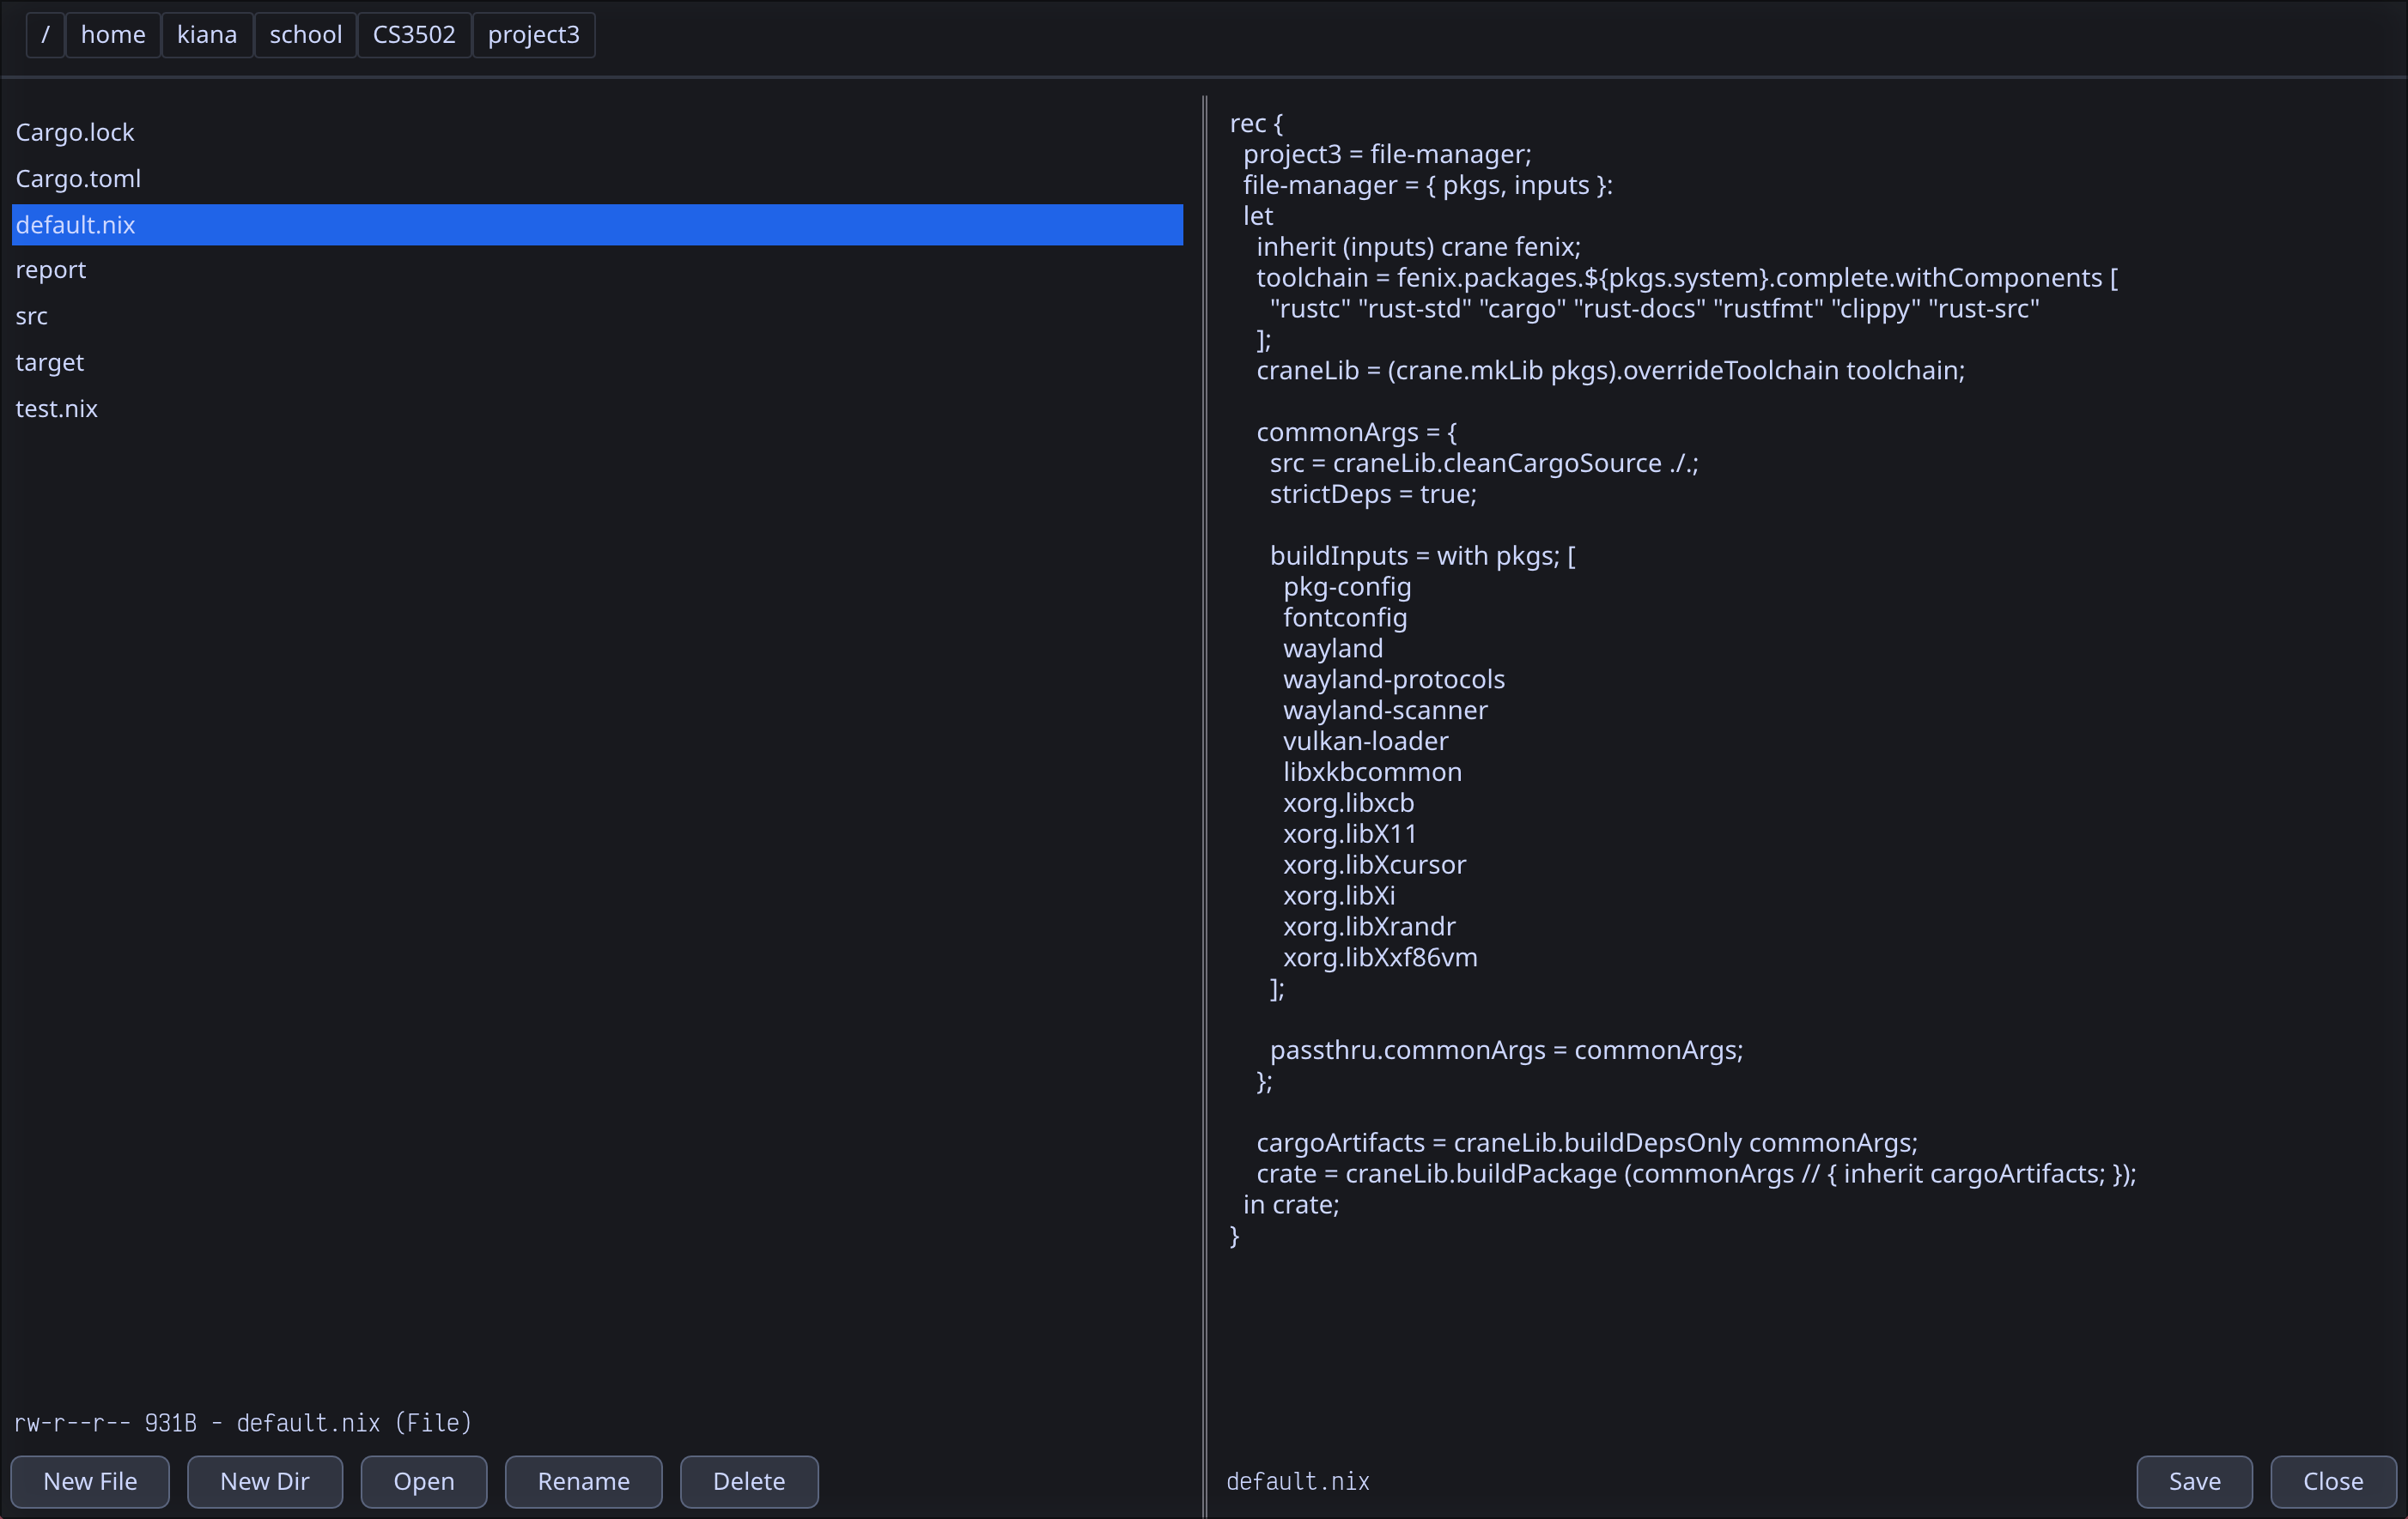Place cursor on the strictDeps line in editor
This screenshot has height=1519, width=2408.
tap(1372, 494)
